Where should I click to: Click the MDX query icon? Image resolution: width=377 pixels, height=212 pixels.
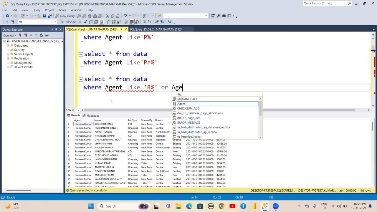[x=84, y=16]
